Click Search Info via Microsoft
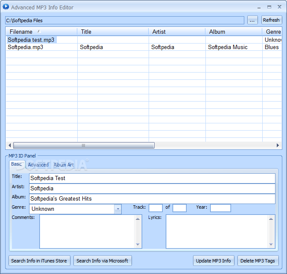287x274 pixels. pyautogui.click(x=102, y=261)
